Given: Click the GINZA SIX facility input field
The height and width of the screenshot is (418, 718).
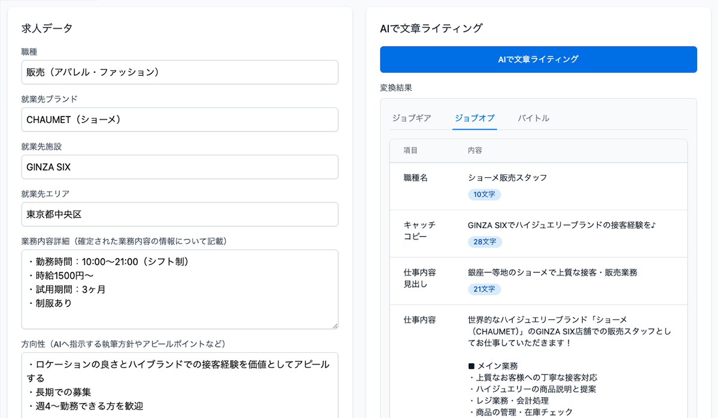Looking at the screenshot, I should point(180,167).
